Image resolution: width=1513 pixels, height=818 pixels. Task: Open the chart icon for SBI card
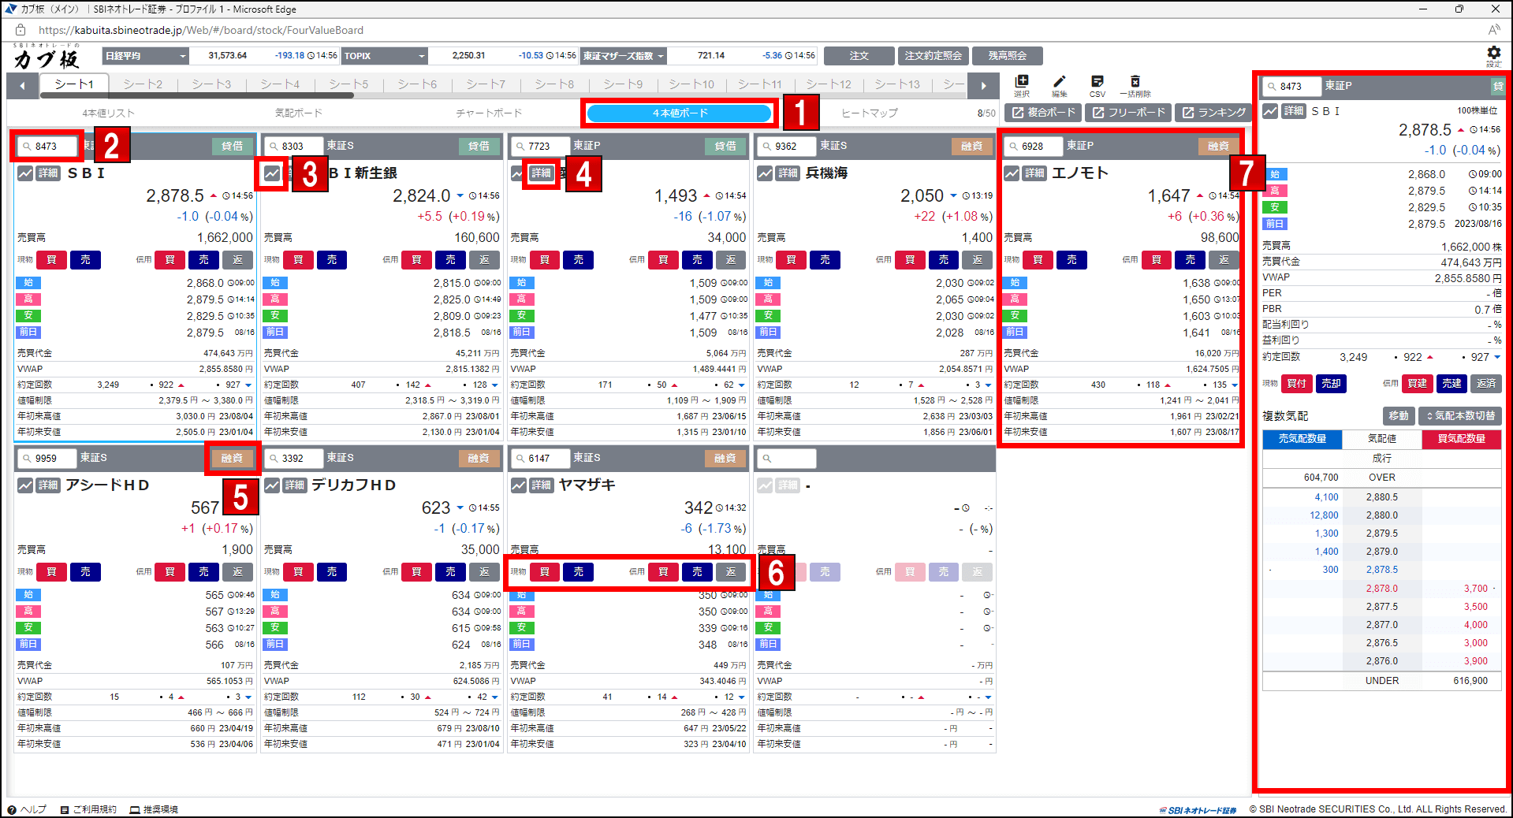point(25,173)
